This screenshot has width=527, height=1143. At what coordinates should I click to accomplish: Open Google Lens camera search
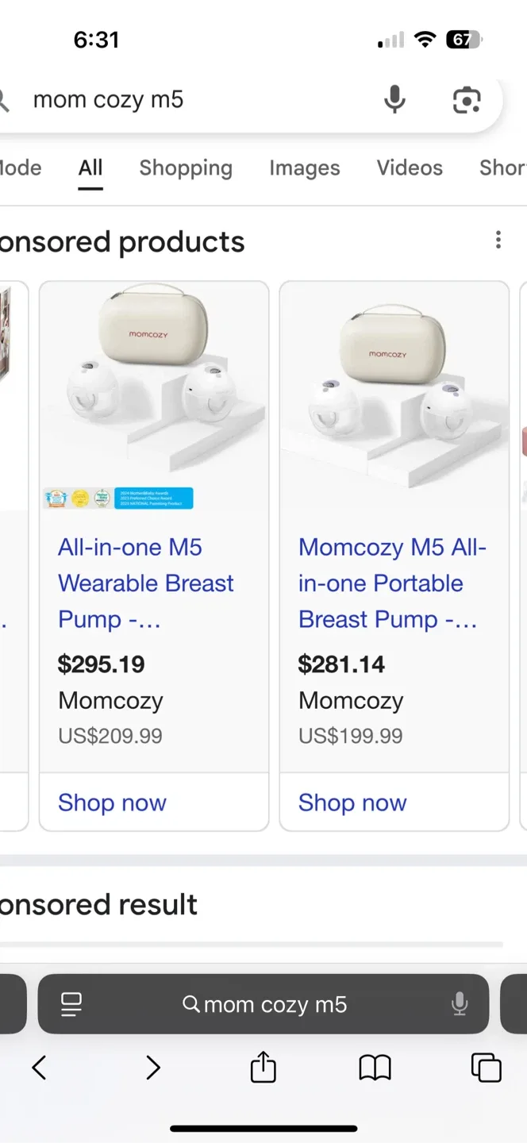(x=466, y=99)
